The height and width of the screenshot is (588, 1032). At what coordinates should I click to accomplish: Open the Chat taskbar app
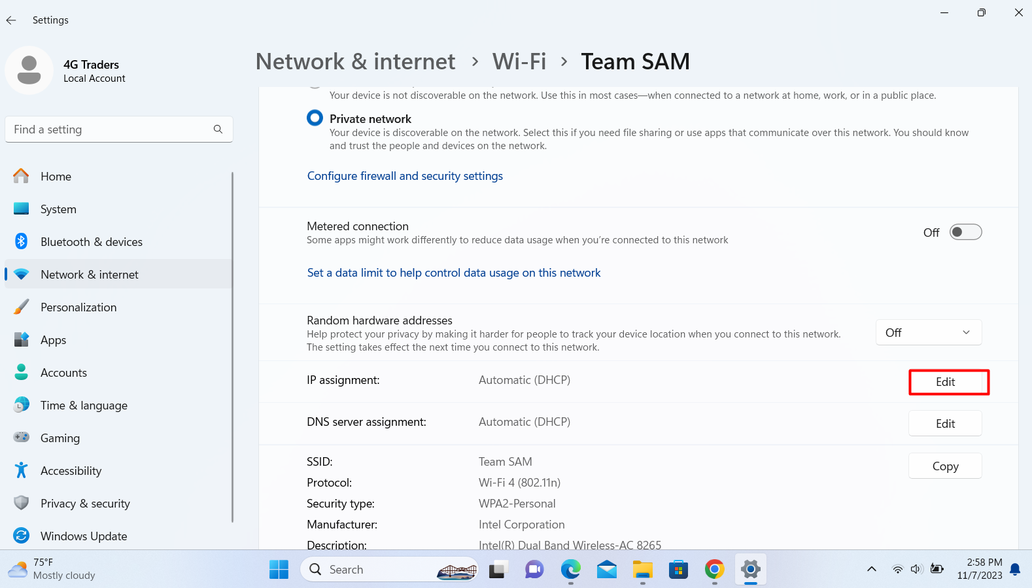point(534,570)
